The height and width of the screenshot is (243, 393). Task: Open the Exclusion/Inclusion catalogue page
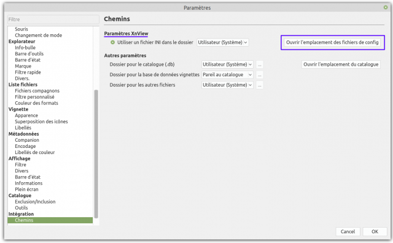(35, 202)
